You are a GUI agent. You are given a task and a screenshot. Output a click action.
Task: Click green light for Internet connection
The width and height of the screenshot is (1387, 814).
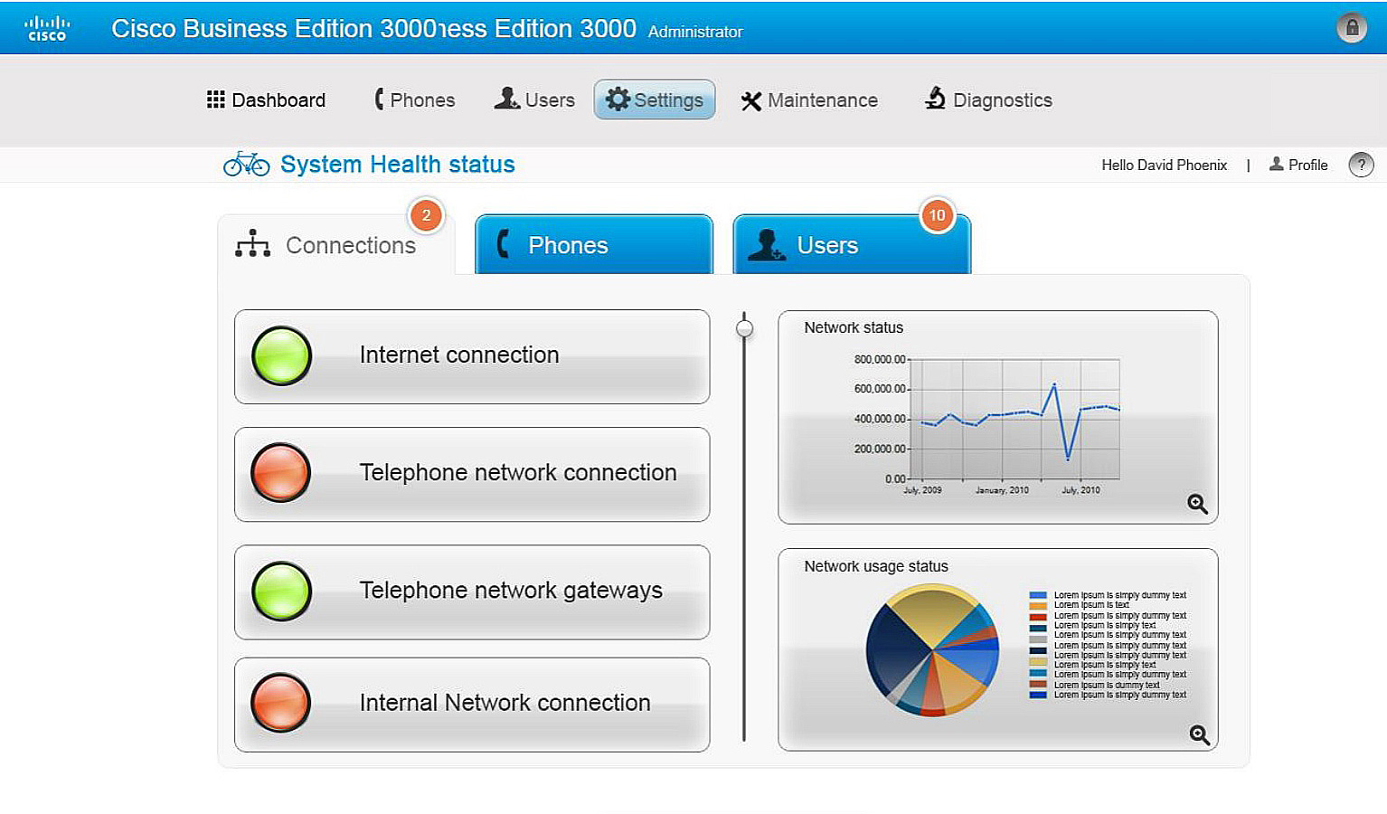coord(281,355)
